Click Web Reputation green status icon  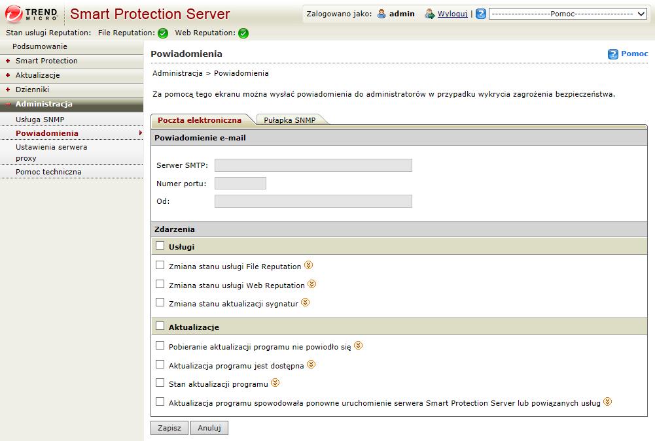tap(243, 33)
